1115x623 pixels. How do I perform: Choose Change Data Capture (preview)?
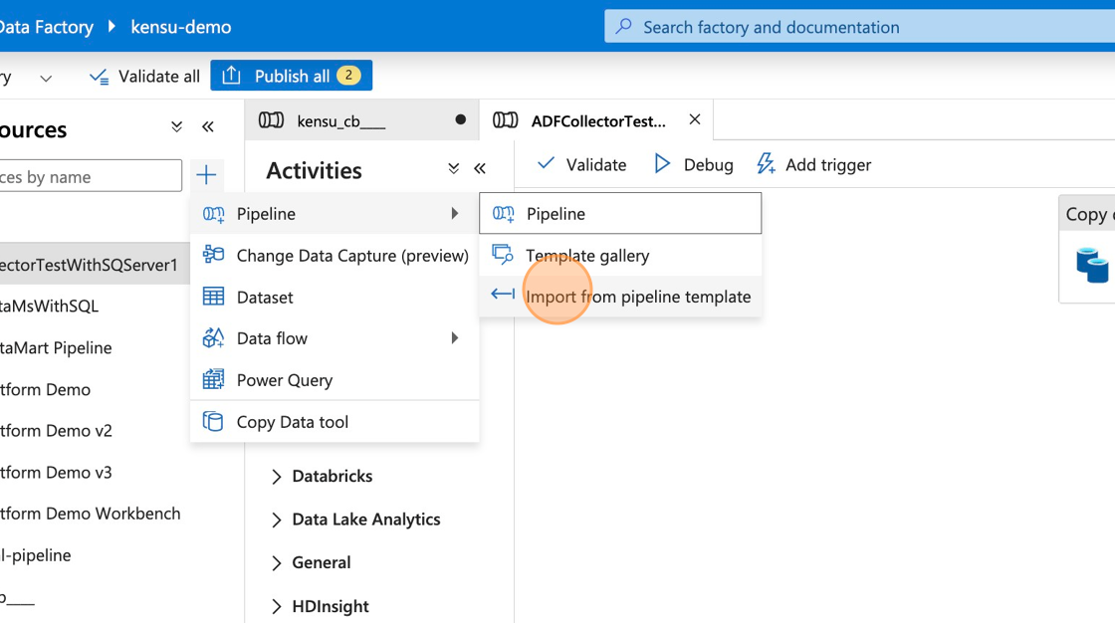pyautogui.click(x=334, y=256)
